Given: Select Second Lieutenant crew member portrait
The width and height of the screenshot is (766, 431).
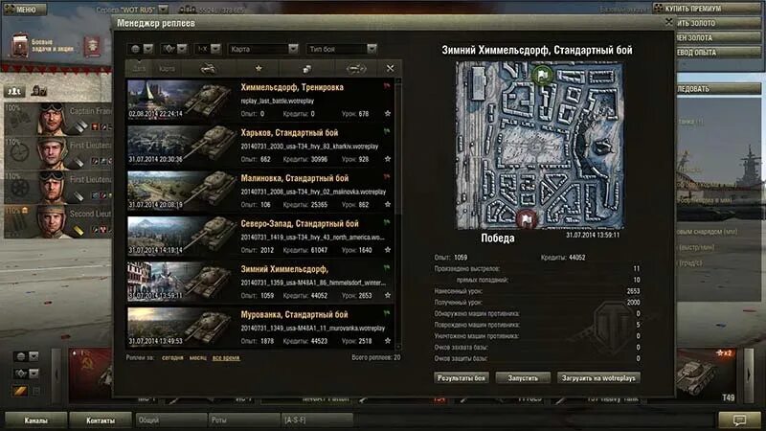Looking at the screenshot, I should (x=52, y=221).
